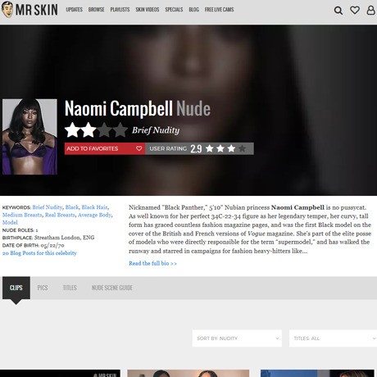This screenshot has width=377, height=377.
Task: Switch to Nude Scene Guide tab
Action: (112, 288)
